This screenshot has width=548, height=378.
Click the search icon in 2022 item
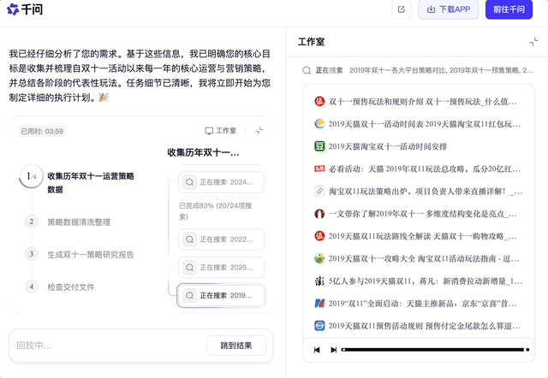(190, 239)
